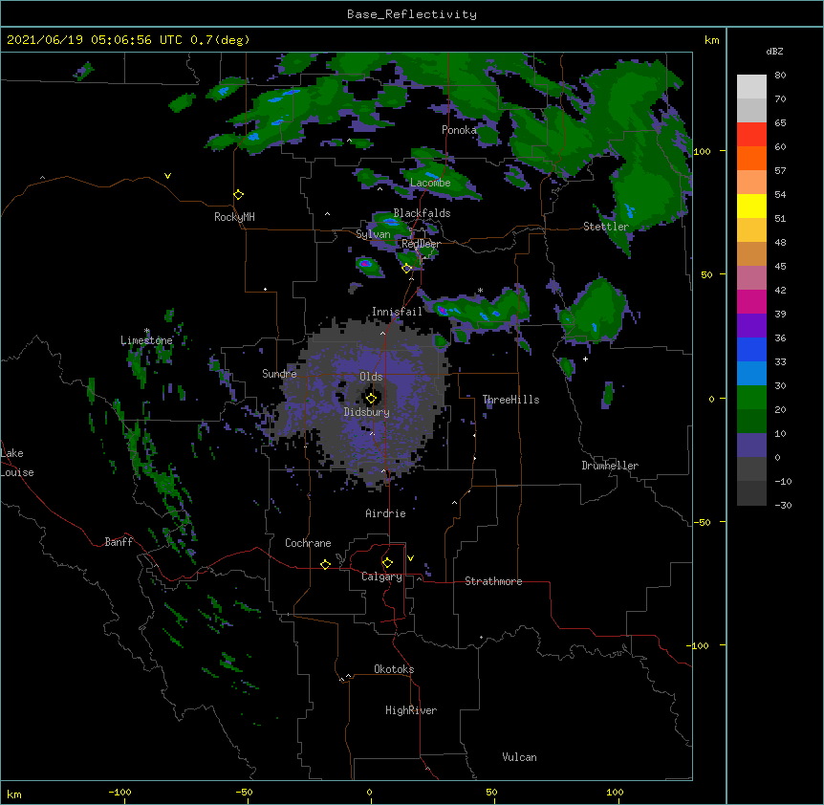Viewport: 824px width, 805px height.
Task: Click the RedDeer city label
Action: click(x=421, y=244)
